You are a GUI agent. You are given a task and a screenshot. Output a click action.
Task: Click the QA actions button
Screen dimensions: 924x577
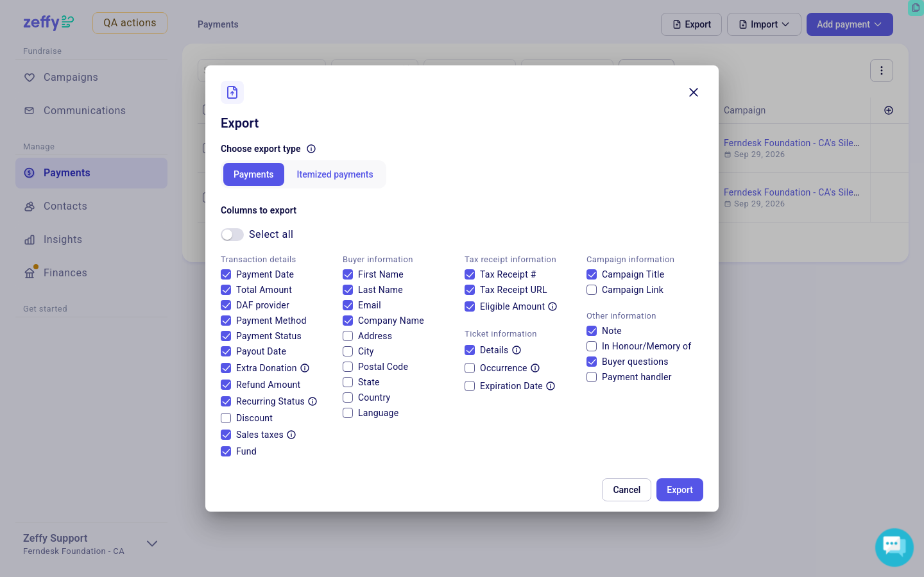tap(130, 23)
